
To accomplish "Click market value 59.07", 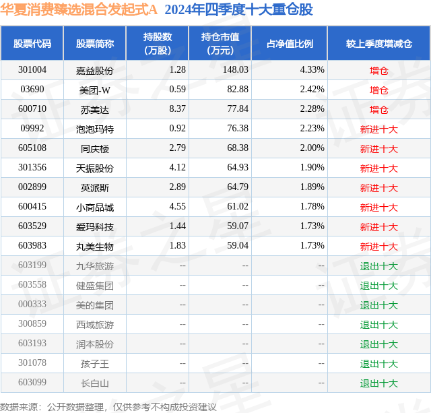I will click(x=238, y=226).
